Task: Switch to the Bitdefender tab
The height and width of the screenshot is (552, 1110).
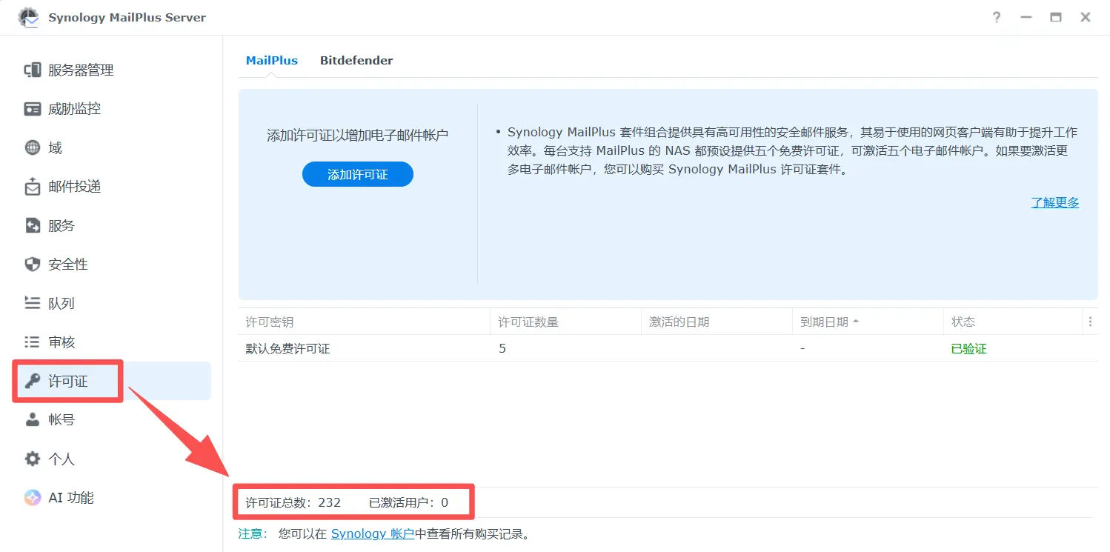Action: coord(356,60)
